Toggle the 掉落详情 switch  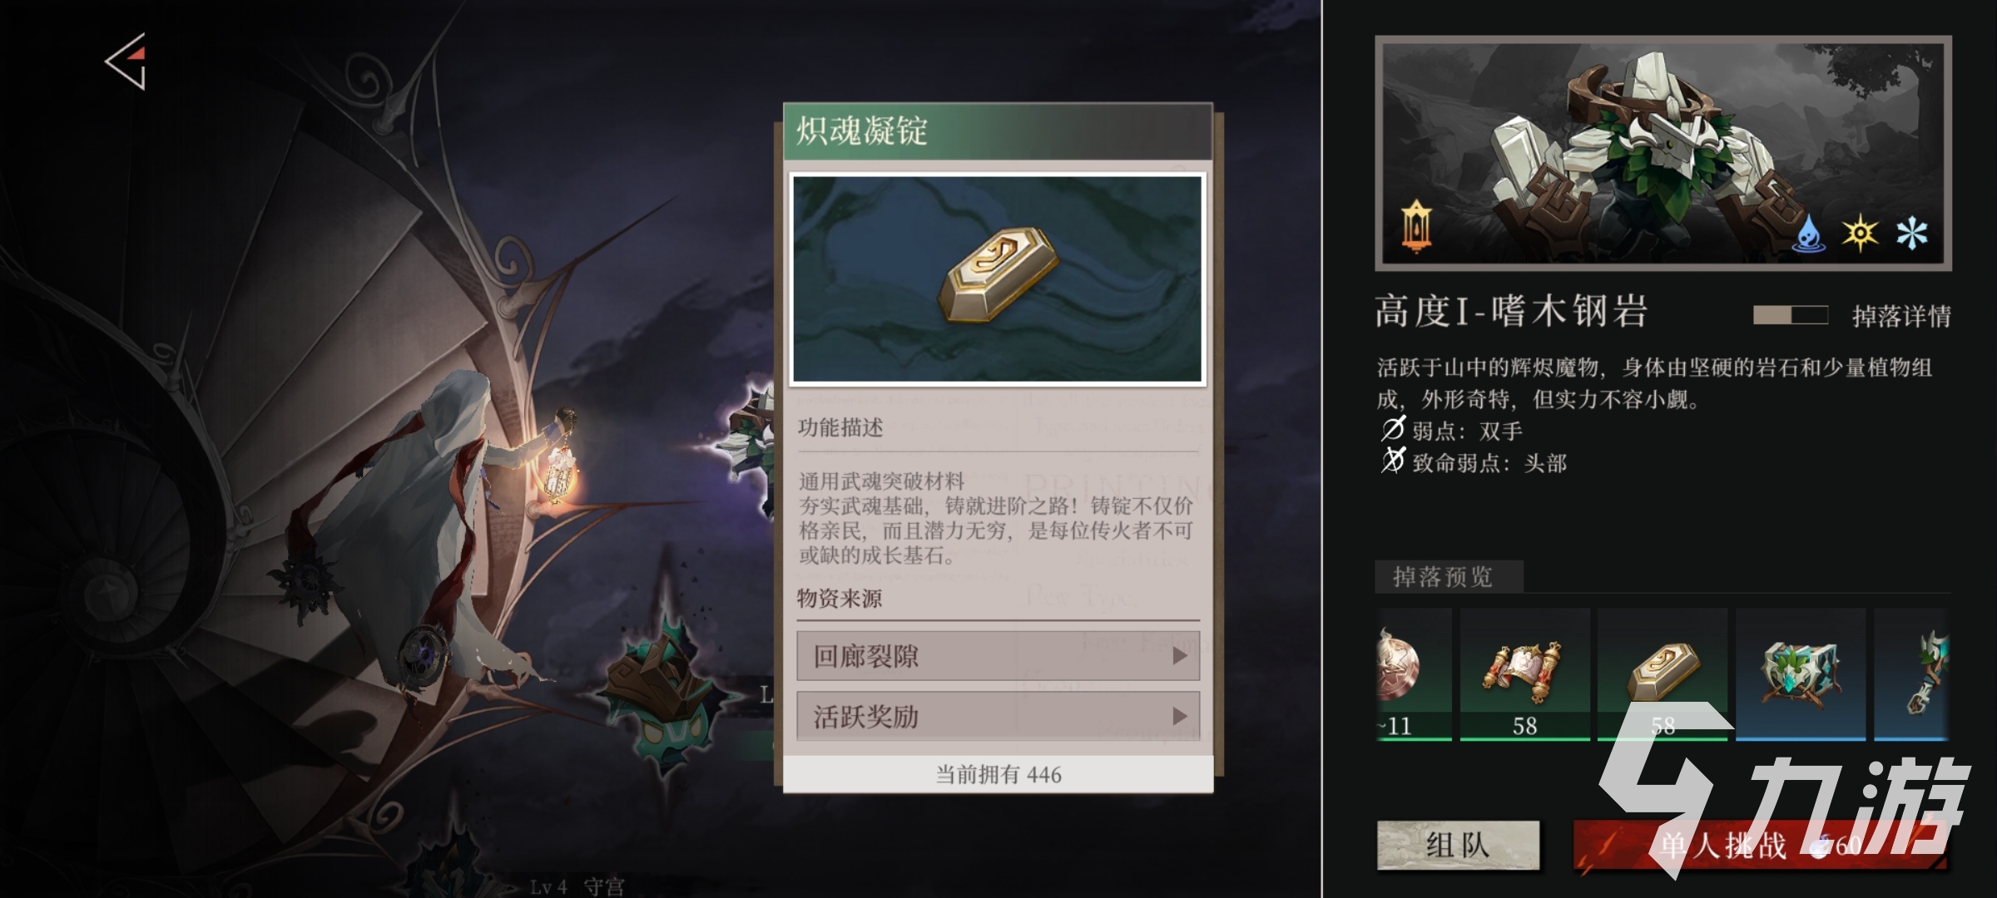pyautogui.click(x=1791, y=315)
